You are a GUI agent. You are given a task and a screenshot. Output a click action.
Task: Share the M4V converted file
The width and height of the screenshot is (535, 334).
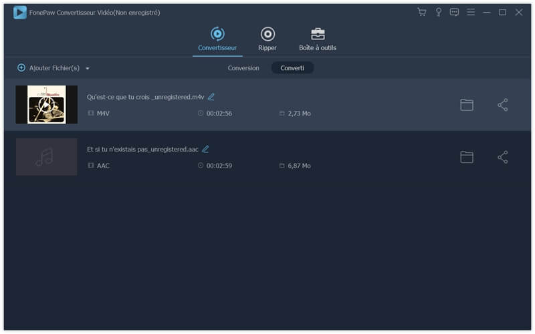(x=503, y=105)
